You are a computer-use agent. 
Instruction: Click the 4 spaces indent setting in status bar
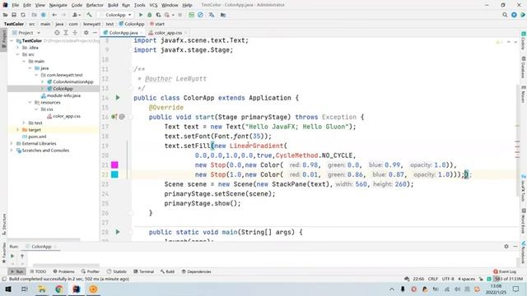[x=467, y=279]
